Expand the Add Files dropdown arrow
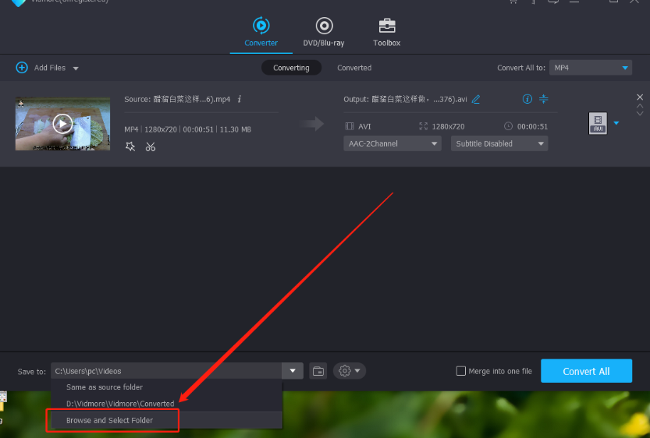Image resolution: width=650 pixels, height=438 pixels. [x=76, y=69]
